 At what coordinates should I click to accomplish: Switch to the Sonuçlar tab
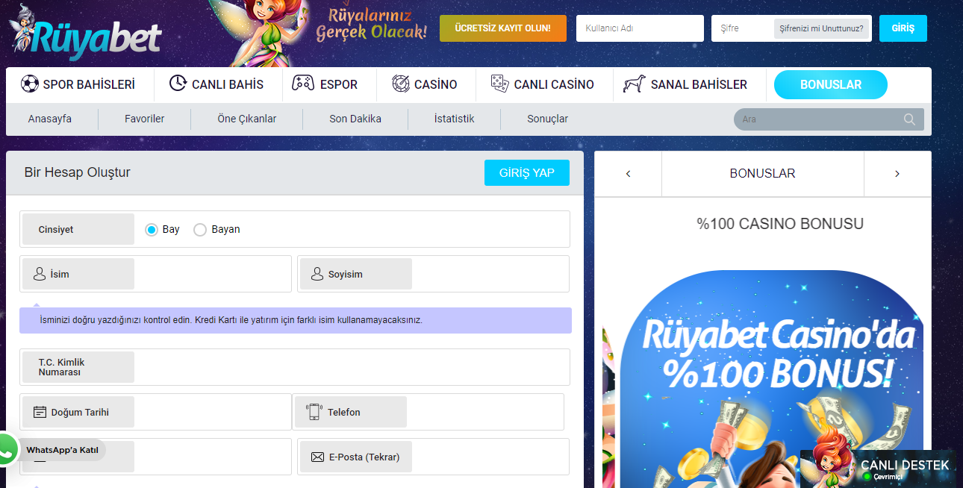[548, 119]
